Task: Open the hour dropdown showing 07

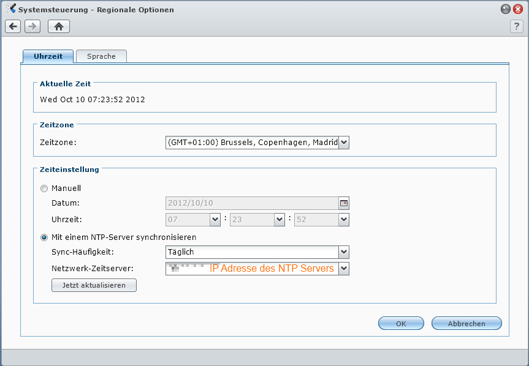Action: (x=215, y=219)
